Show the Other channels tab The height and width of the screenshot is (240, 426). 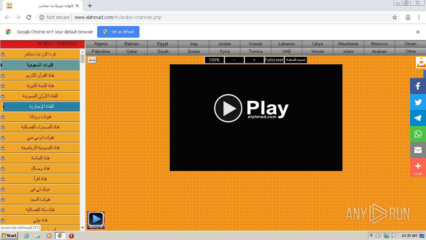pyautogui.click(x=410, y=51)
